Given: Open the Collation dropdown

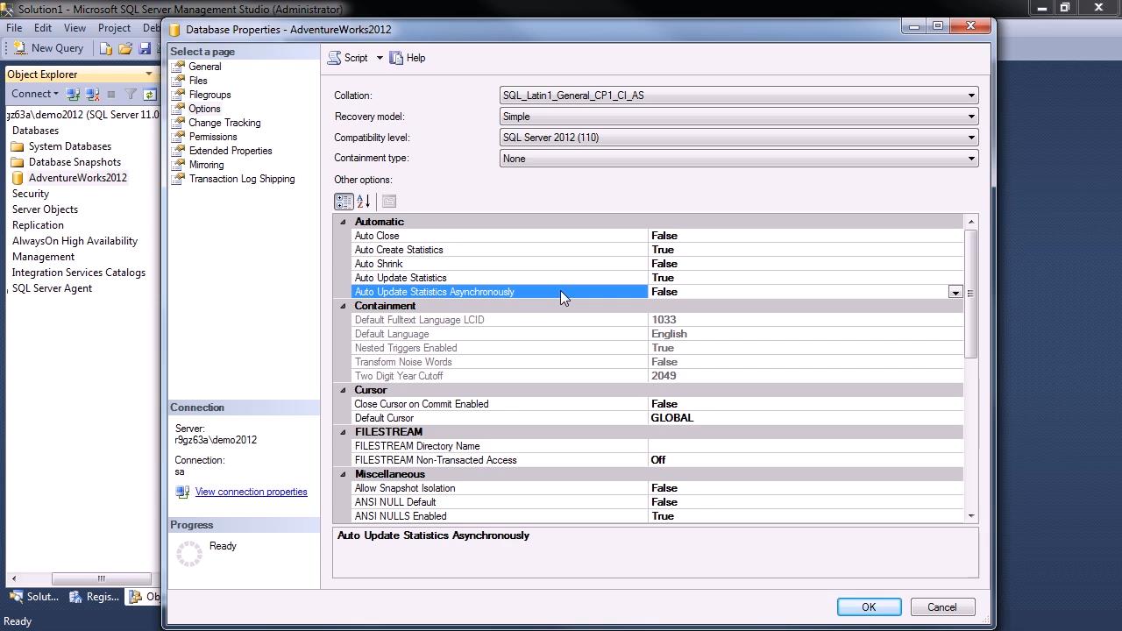Looking at the screenshot, I should click(x=971, y=96).
